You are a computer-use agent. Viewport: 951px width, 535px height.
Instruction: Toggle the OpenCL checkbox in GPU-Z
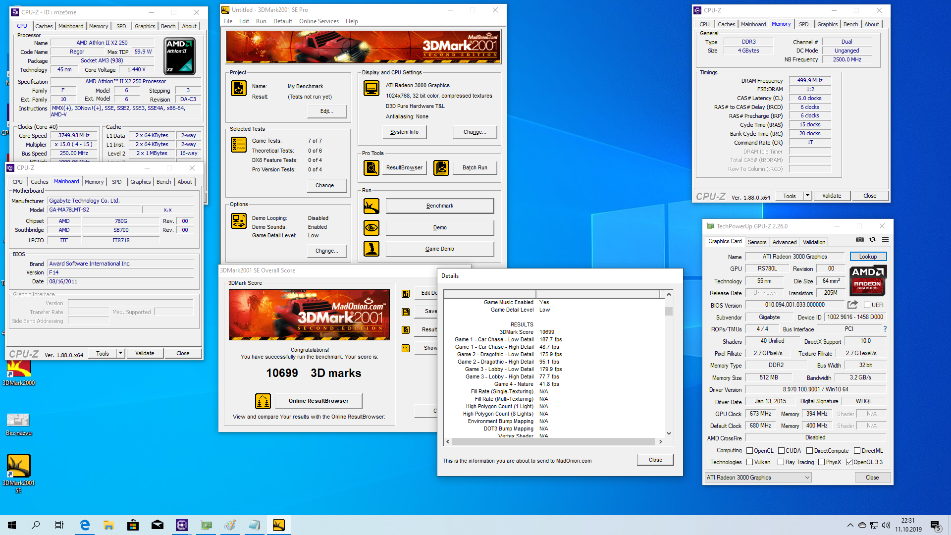pyautogui.click(x=750, y=451)
